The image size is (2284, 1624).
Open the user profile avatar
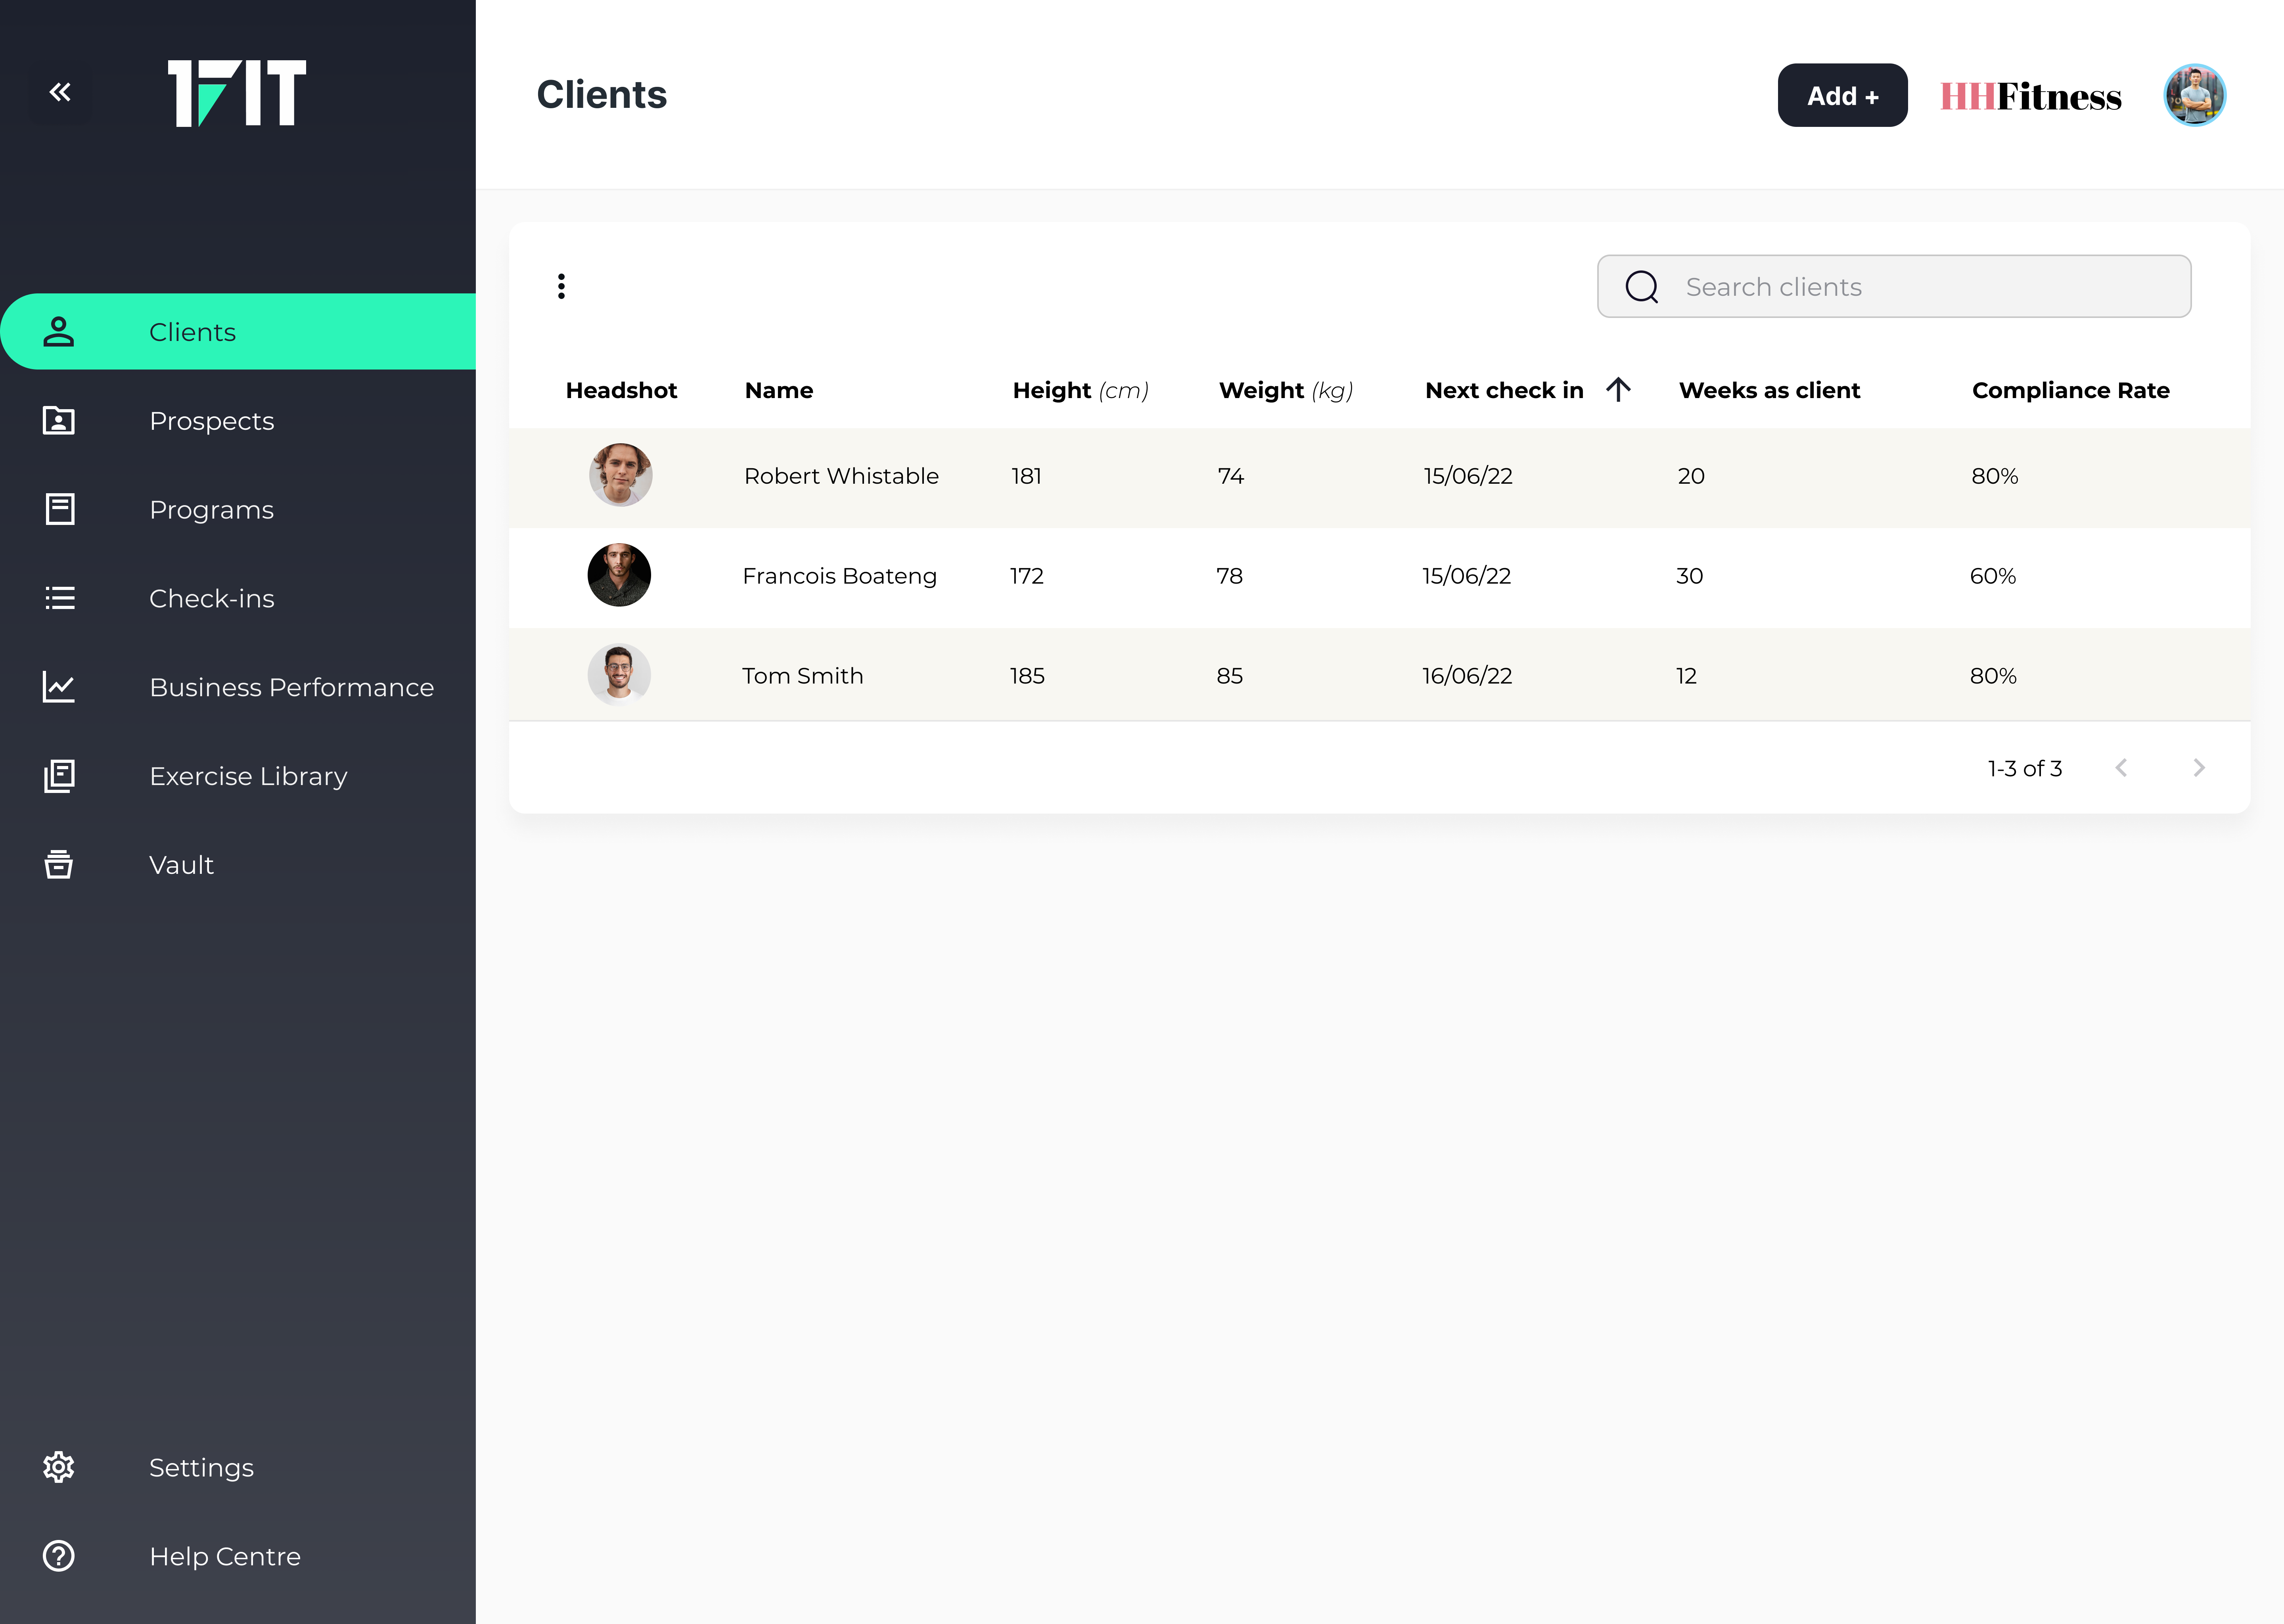coord(2195,95)
